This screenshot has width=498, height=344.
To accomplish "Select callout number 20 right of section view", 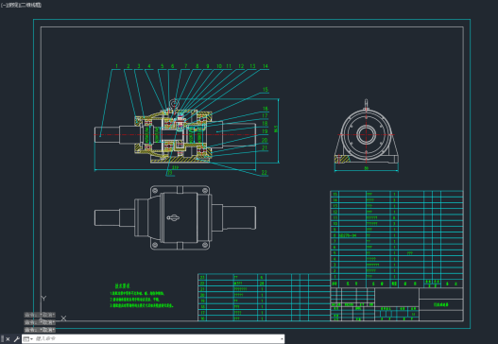I will click(x=265, y=140).
